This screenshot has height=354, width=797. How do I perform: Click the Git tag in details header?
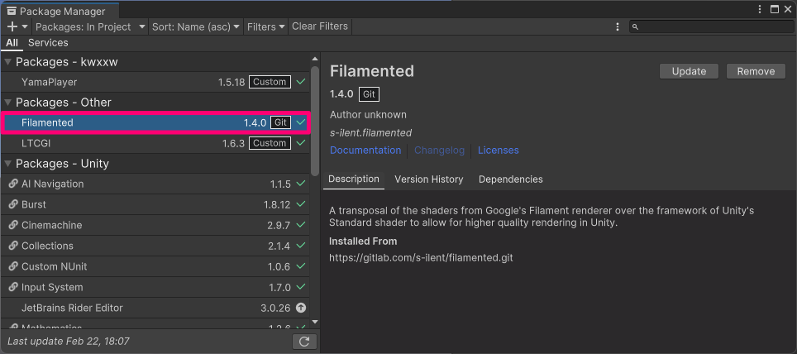[x=369, y=94]
